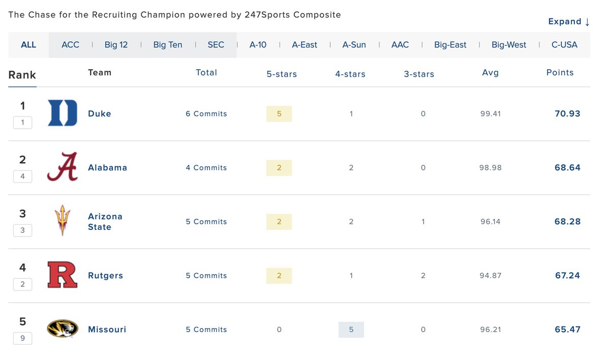Click Arizona State's highlighted 5-stars count

click(279, 221)
